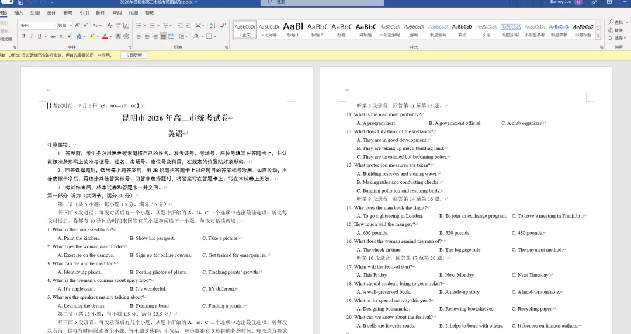Apply red font color
This screenshot has height=334, width=631.
pos(105,36)
